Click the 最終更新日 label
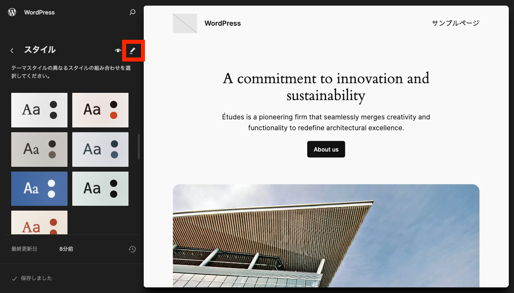The image size is (514, 293). (24, 249)
